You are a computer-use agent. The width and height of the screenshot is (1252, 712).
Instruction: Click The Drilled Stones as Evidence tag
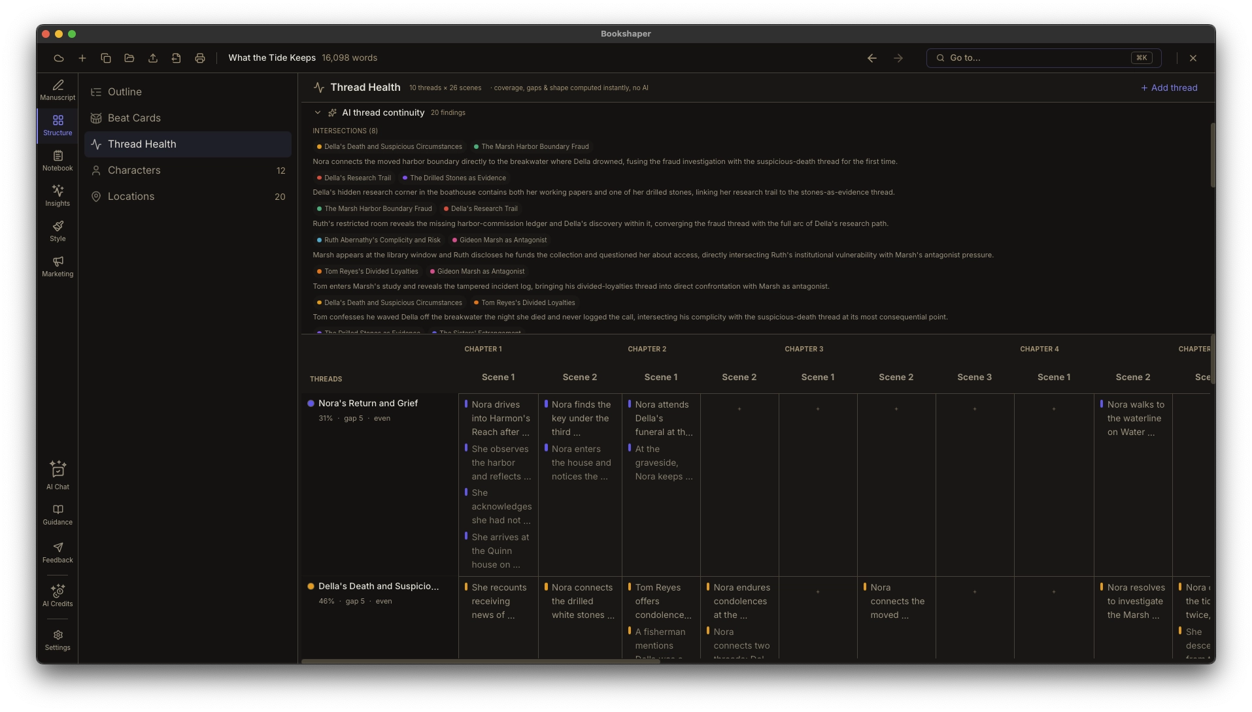[x=454, y=178]
